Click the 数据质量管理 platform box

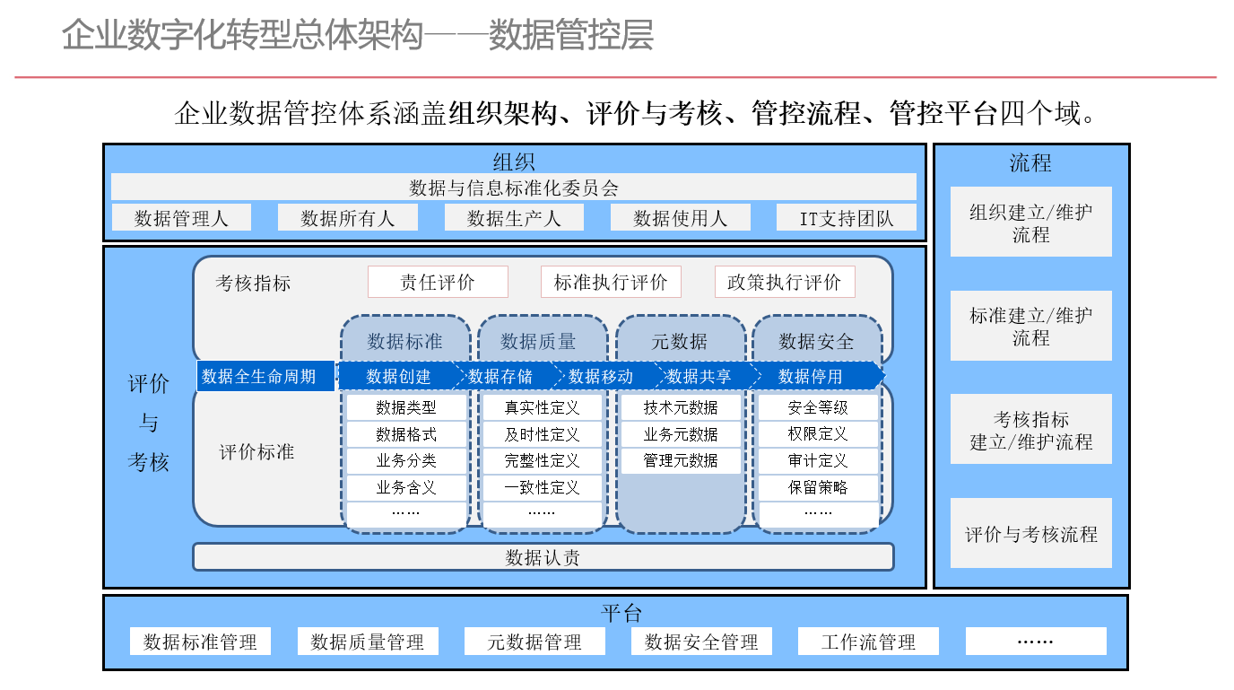[x=368, y=642]
